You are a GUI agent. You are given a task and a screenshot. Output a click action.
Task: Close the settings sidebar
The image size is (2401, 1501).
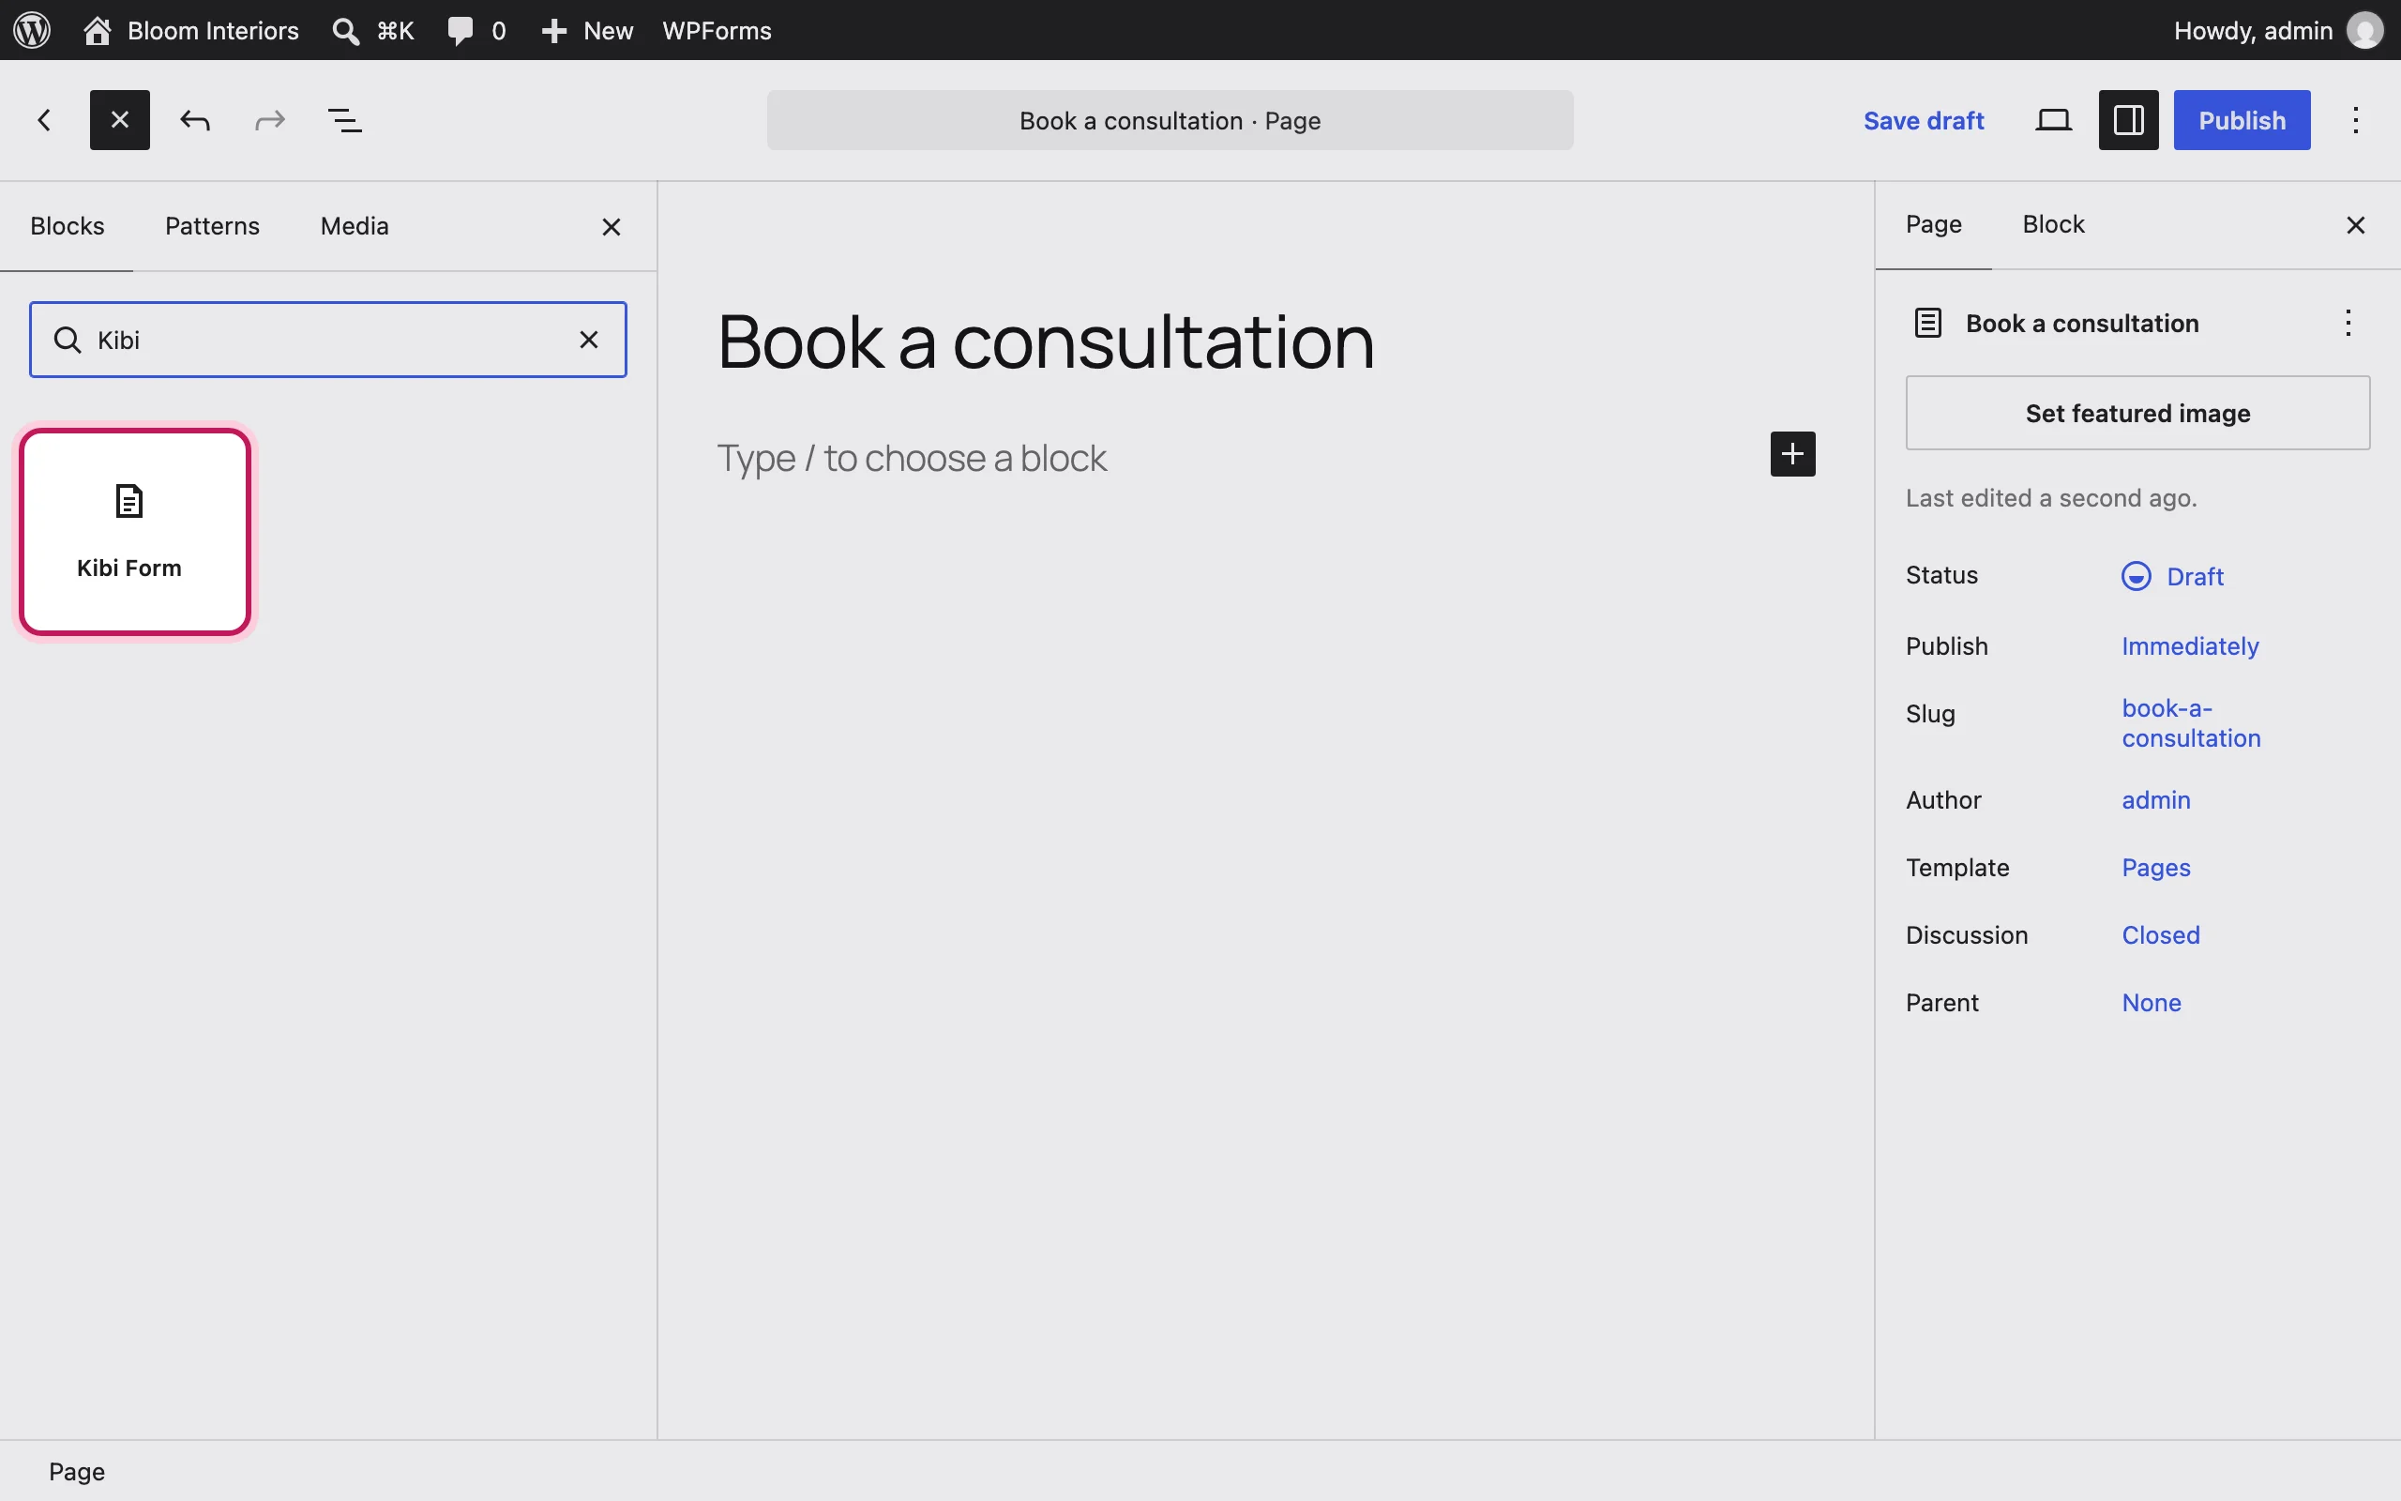pos(2355,225)
